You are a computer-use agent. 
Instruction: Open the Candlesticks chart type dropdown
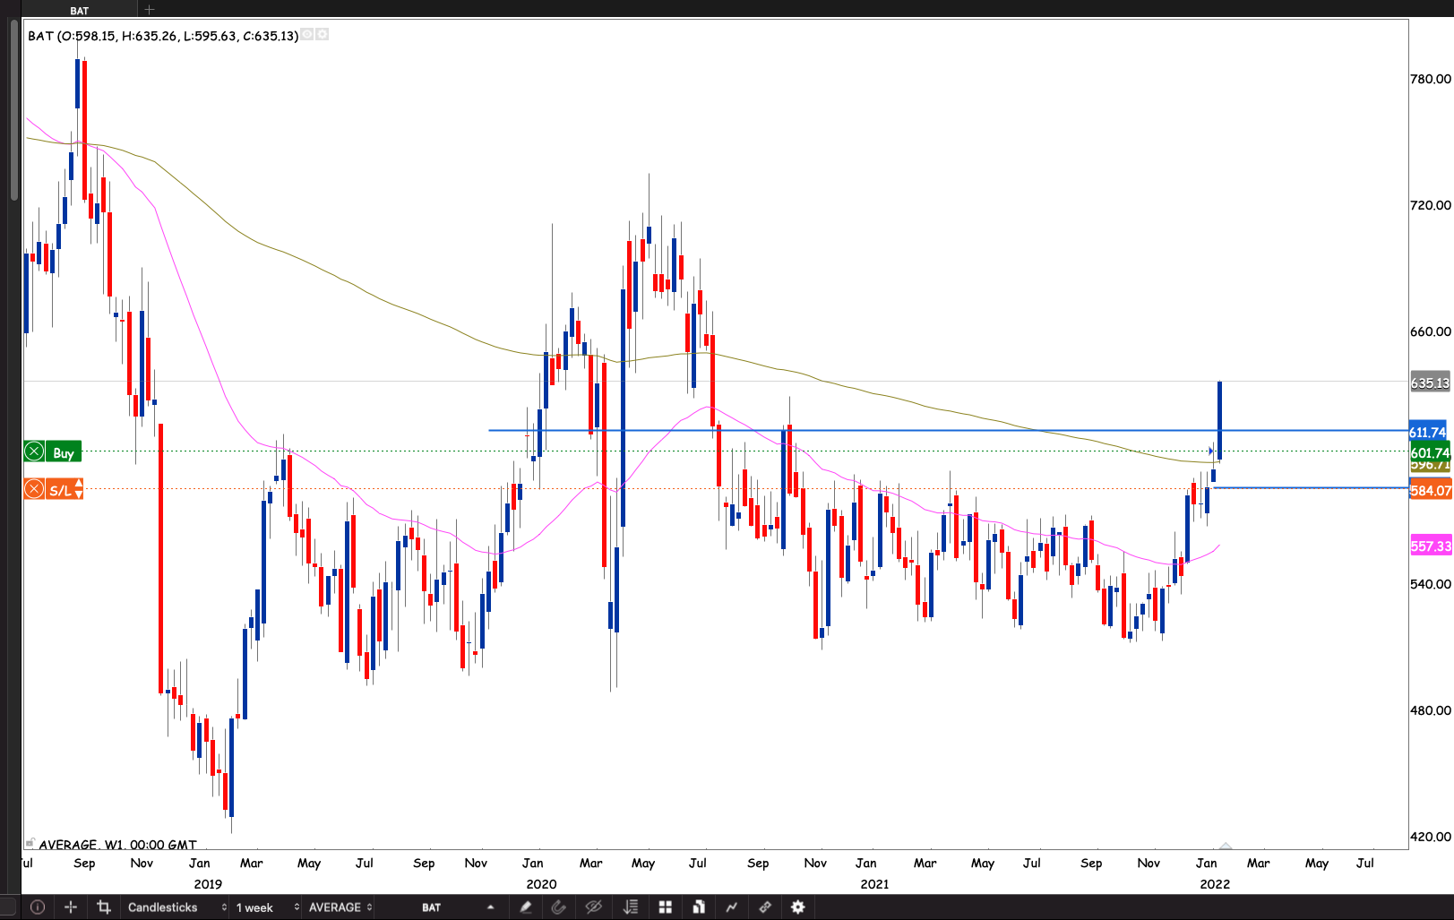point(176,907)
